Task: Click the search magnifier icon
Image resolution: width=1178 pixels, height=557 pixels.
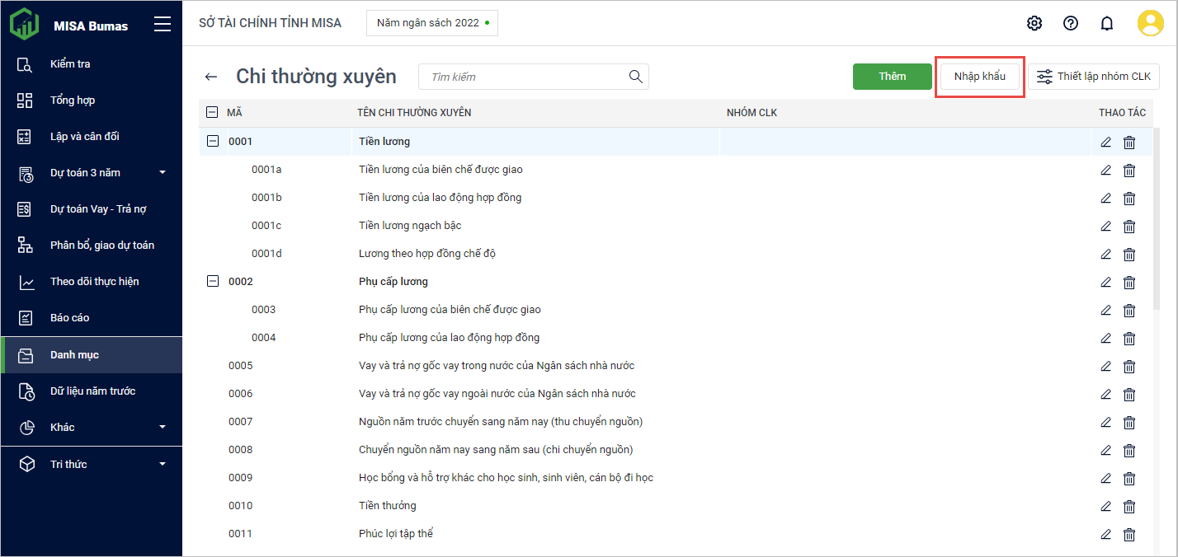Action: click(635, 77)
